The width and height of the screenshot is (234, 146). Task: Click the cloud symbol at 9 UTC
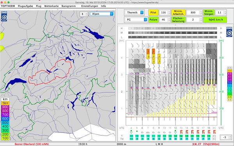click(x=159, y=132)
